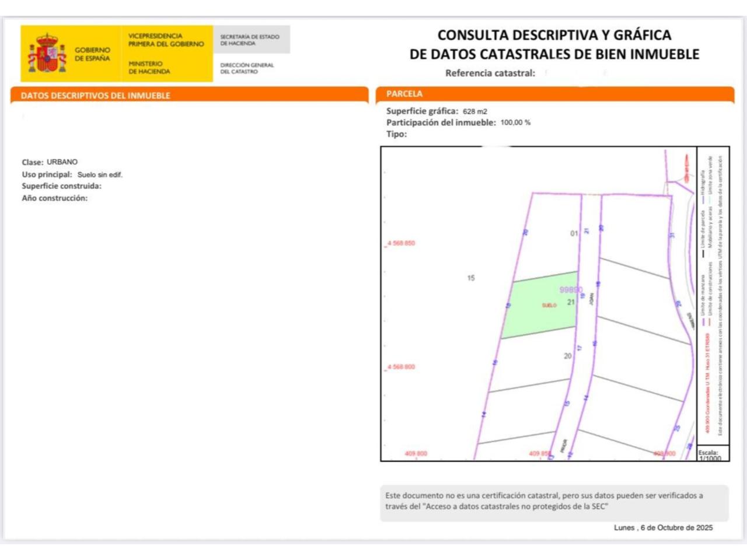This screenshot has width=747, height=560.
Task: Click the gray disclaimer note box
Action: coord(554,502)
